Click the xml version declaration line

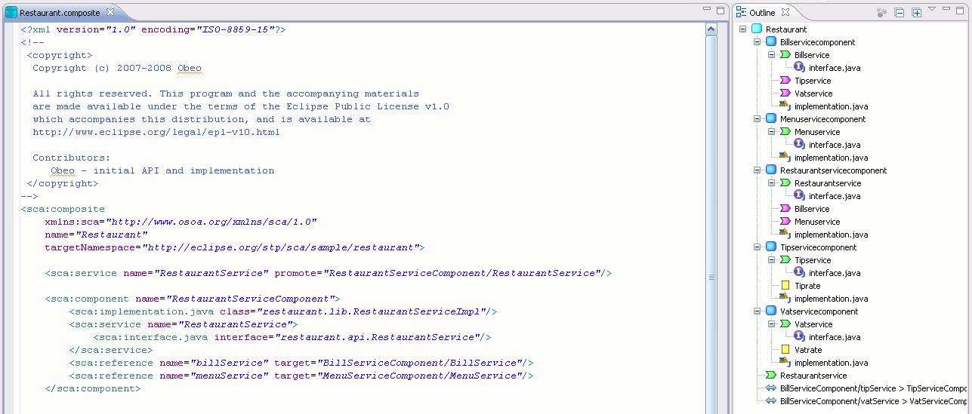click(x=153, y=29)
